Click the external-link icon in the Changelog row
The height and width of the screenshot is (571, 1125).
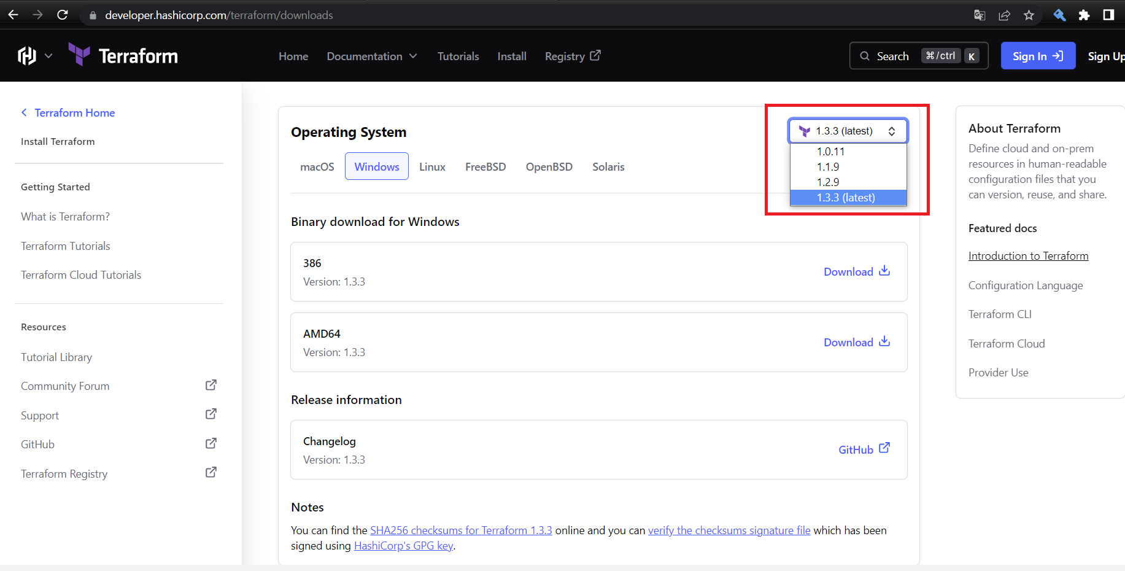pyautogui.click(x=884, y=448)
